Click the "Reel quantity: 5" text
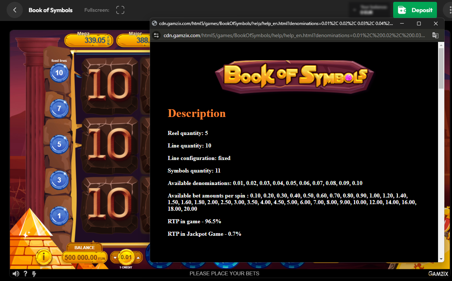This screenshot has height=281, width=452. pos(188,133)
